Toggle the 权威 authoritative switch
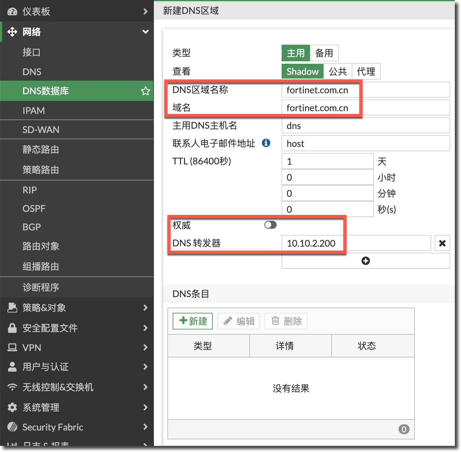The image size is (461, 452). point(270,225)
